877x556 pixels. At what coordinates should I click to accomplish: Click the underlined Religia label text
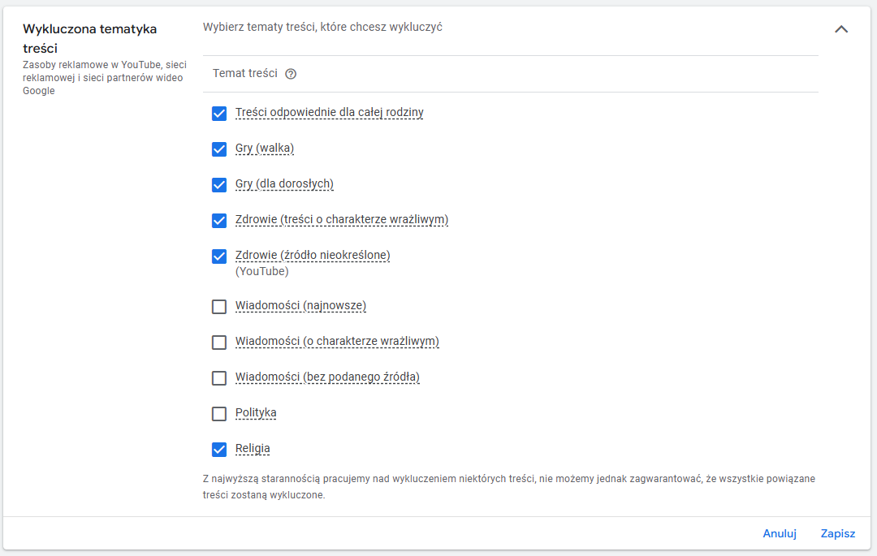coord(253,449)
